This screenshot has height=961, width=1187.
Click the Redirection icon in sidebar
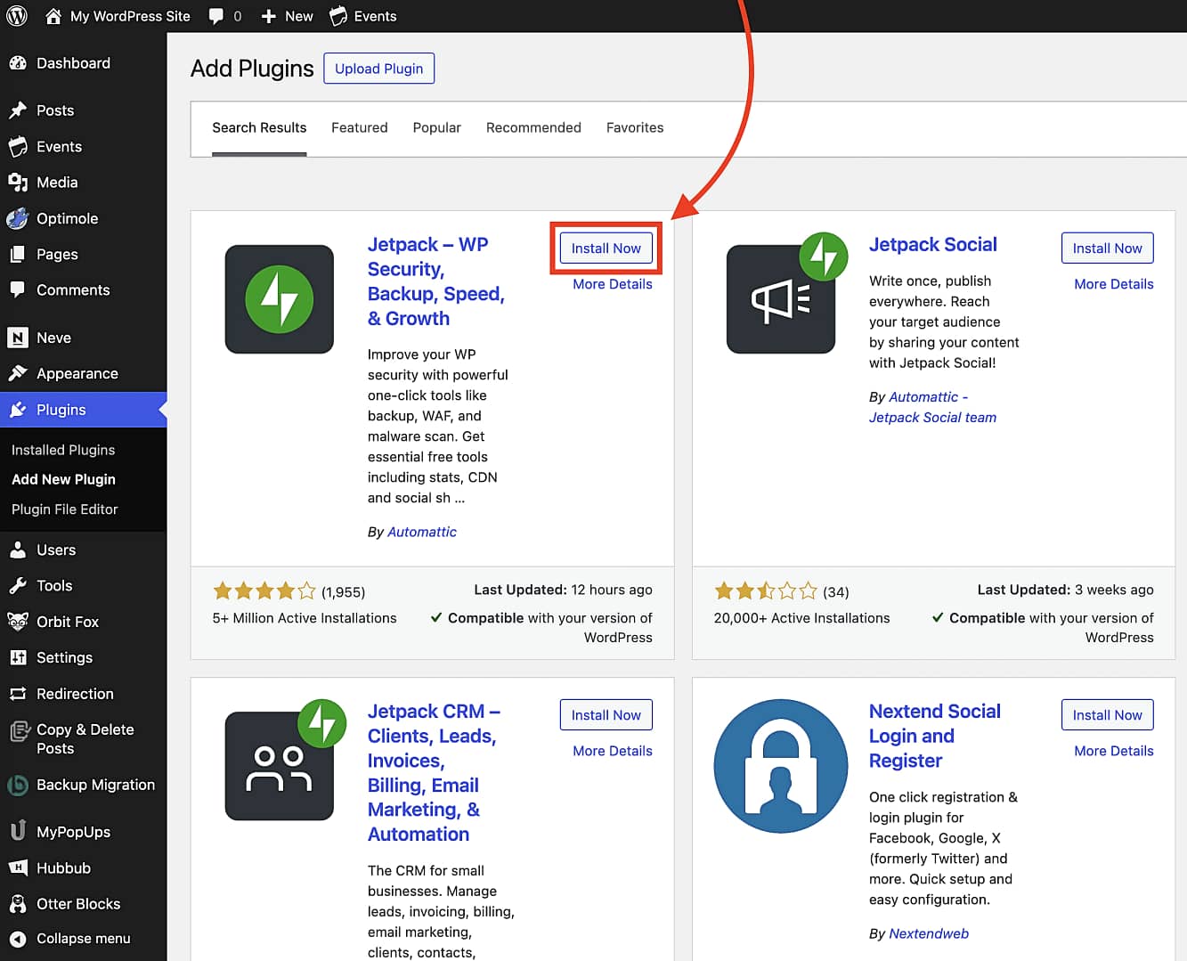(x=18, y=694)
